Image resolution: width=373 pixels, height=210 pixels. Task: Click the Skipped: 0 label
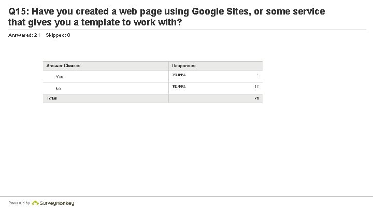(x=58, y=35)
